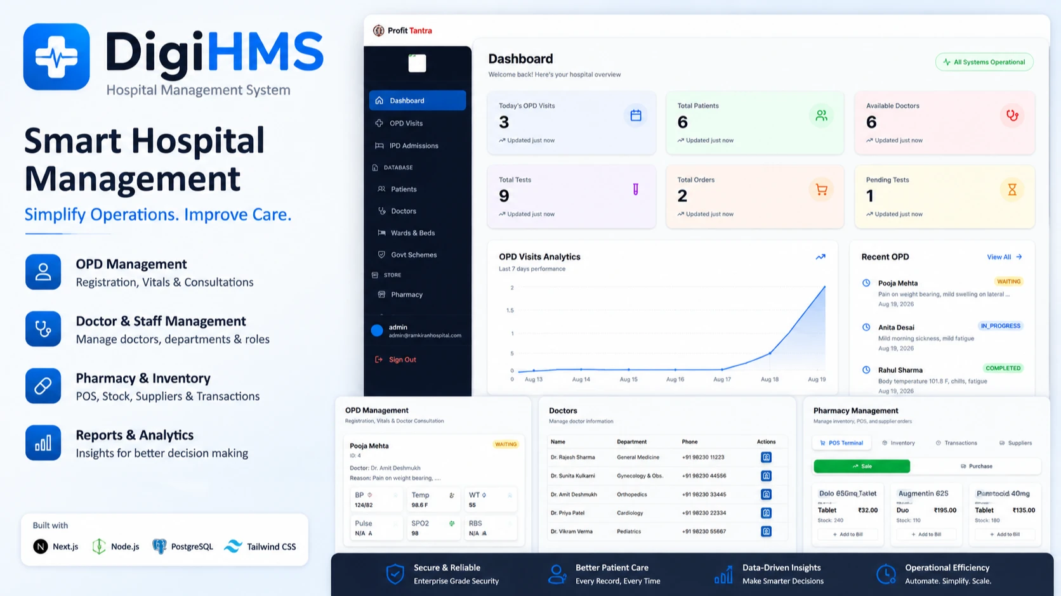Click the SPO2 vital field 98

[x=433, y=528]
